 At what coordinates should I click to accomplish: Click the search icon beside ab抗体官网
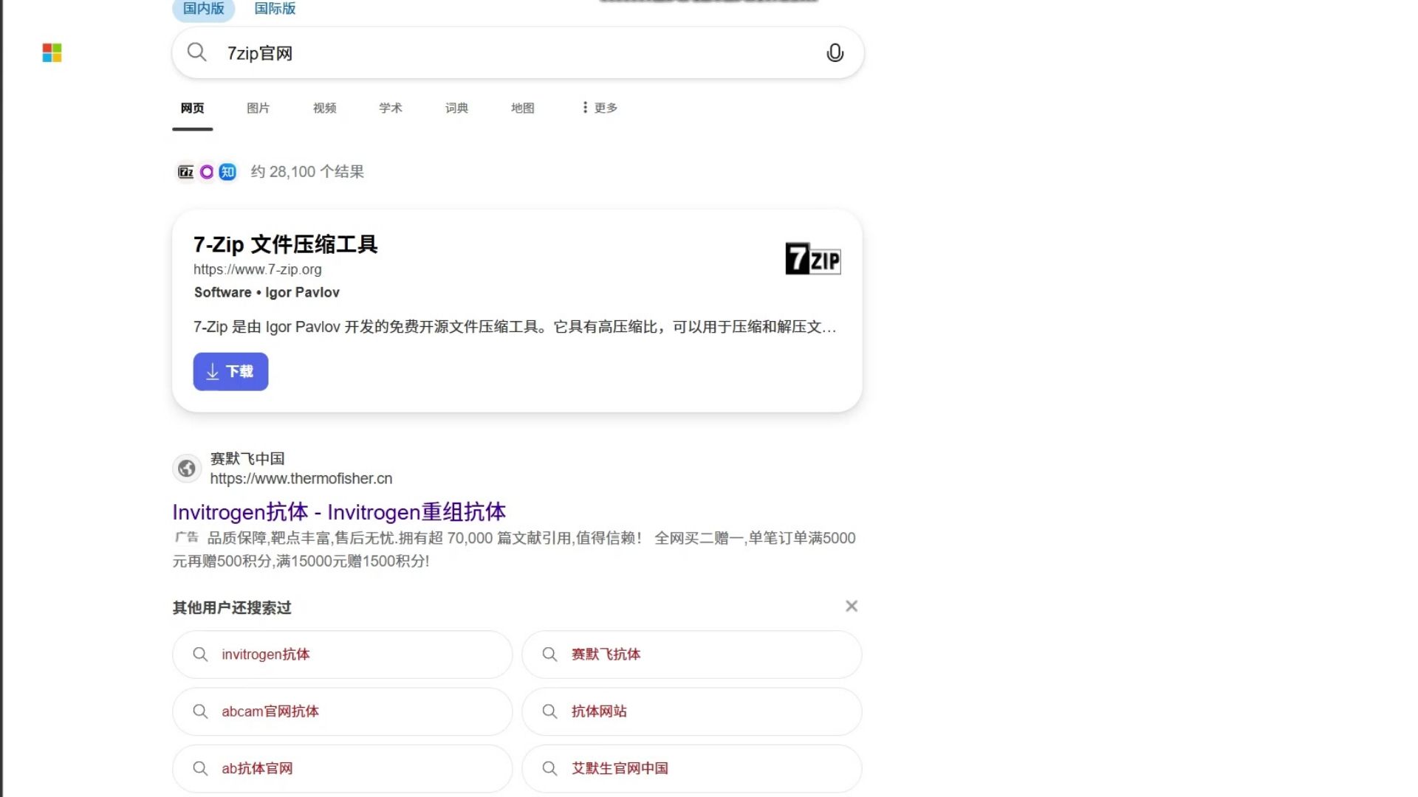200,768
